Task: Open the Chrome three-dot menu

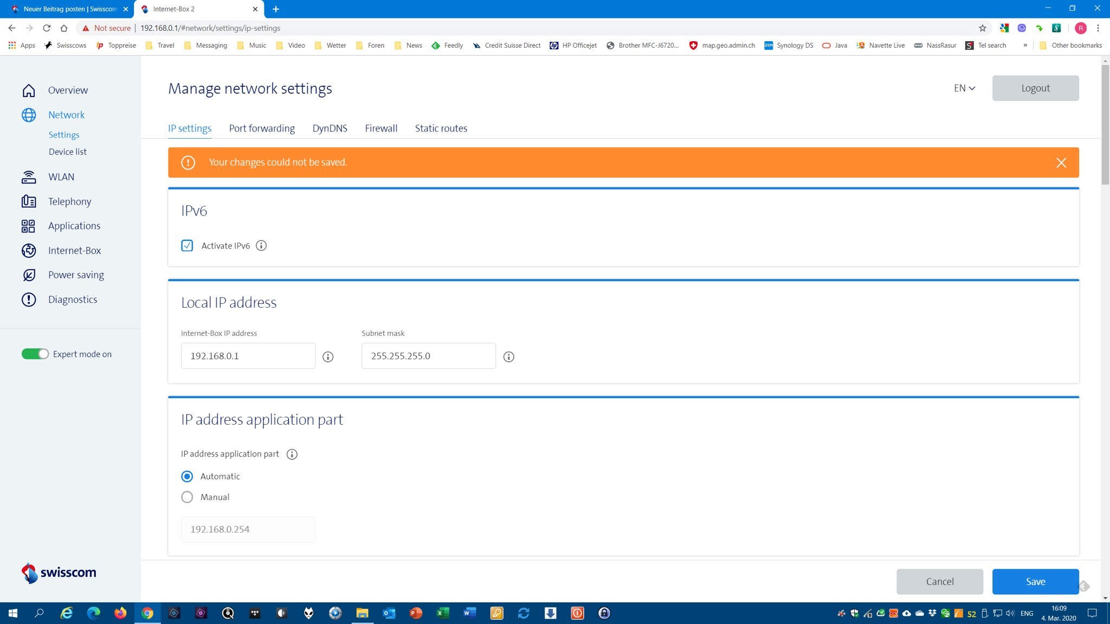Action: [1098, 28]
